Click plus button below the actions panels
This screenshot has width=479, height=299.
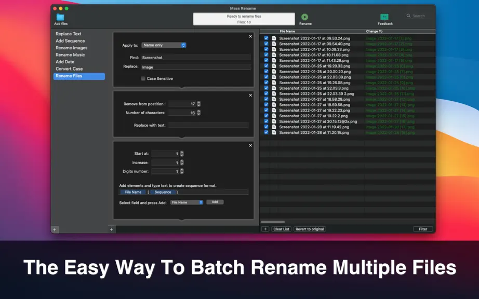(x=112, y=229)
